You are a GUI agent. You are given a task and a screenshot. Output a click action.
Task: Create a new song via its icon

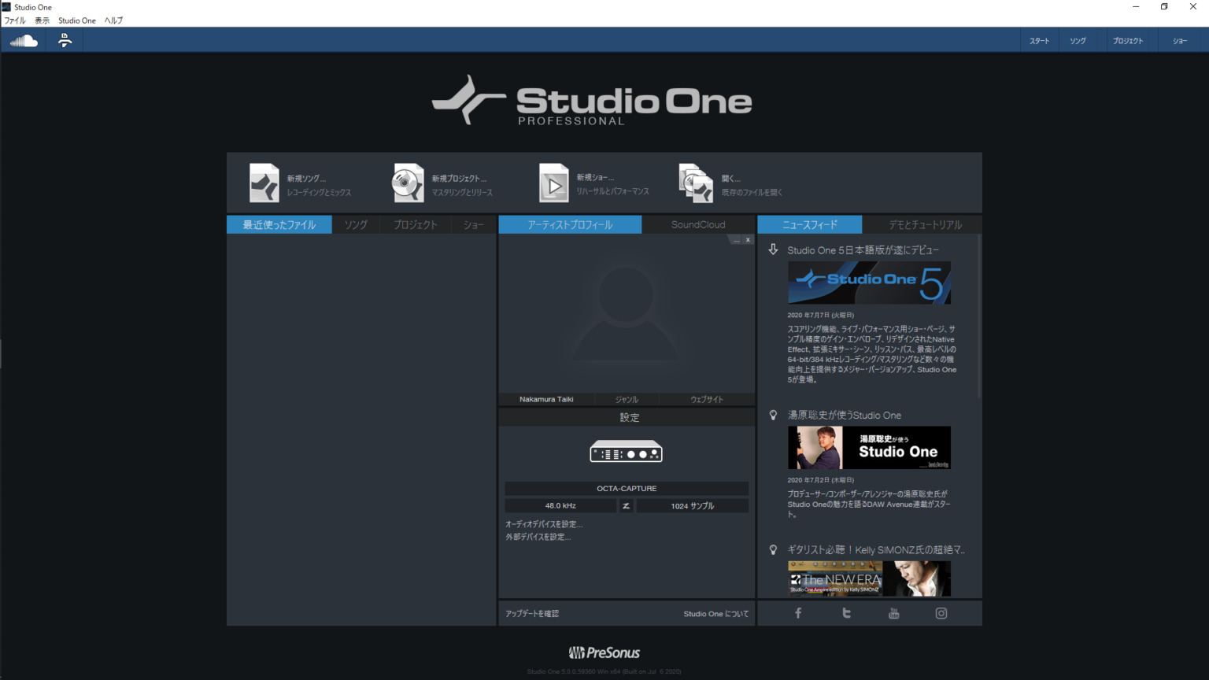(x=264, y=183)
